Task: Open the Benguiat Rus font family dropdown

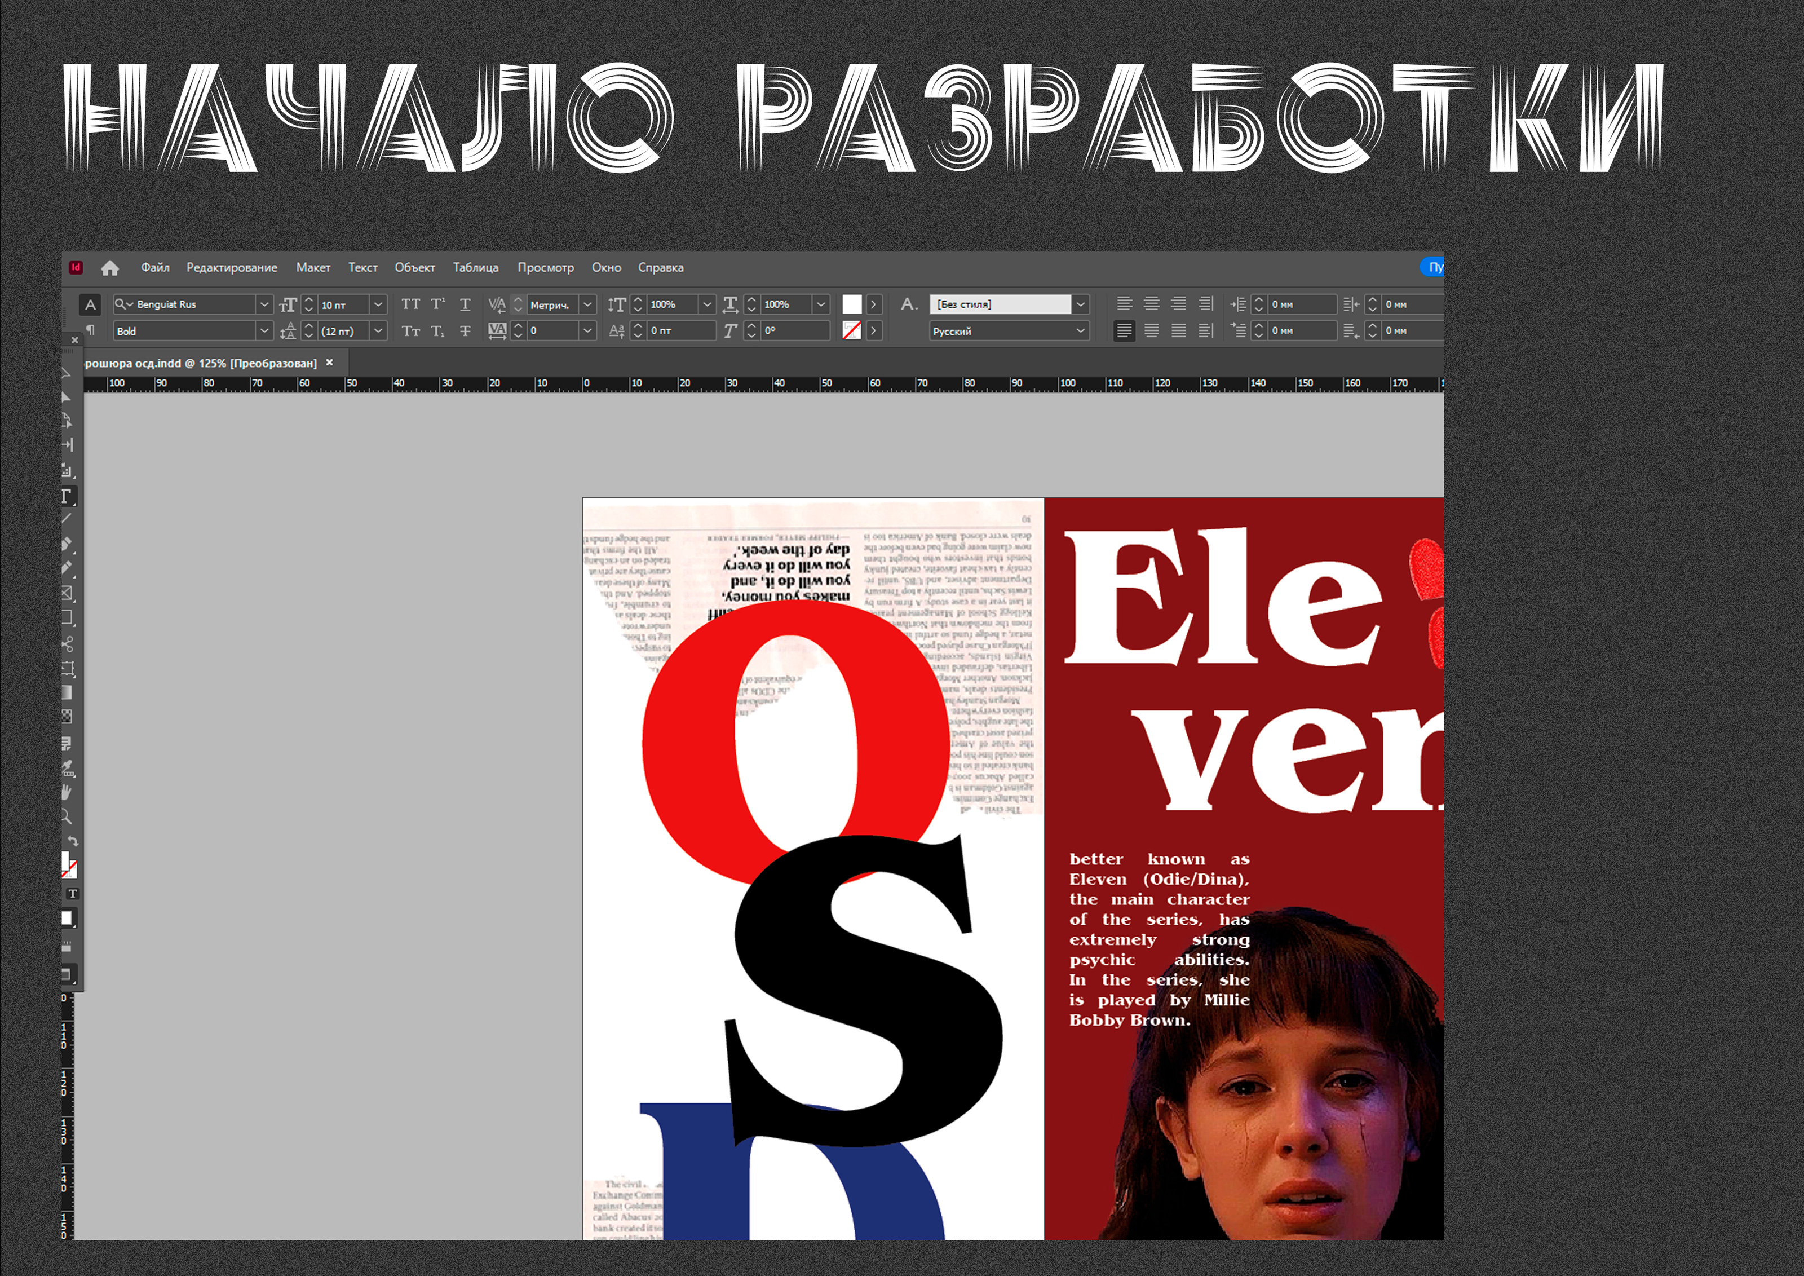Action: click(x=264, y=304)
